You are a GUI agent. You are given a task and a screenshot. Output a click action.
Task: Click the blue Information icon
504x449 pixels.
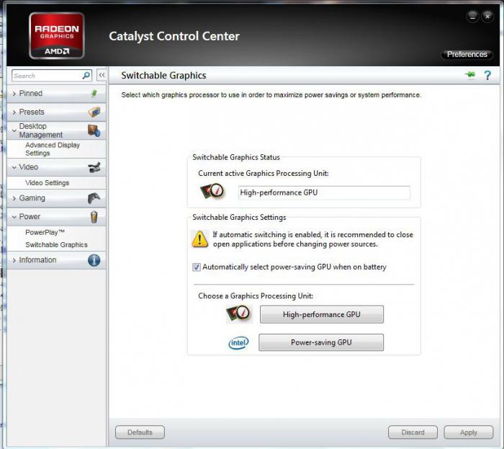click(x=94, y=260)
